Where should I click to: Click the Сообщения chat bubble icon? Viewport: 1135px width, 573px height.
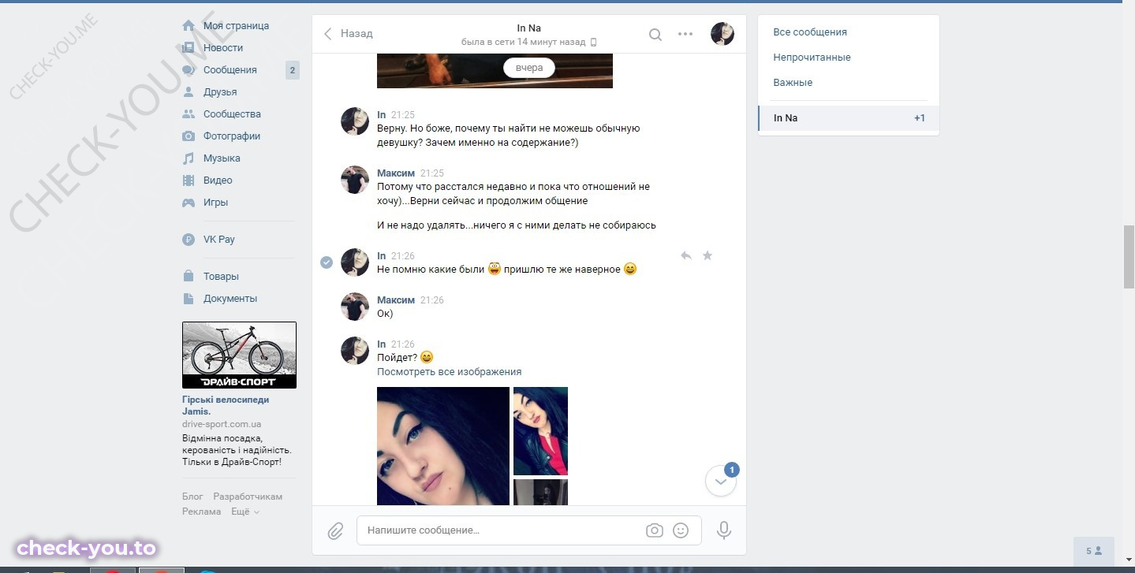(x=189, y=70)
